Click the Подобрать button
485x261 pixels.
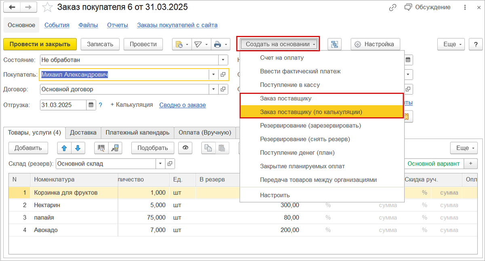[x=153, y=148]
